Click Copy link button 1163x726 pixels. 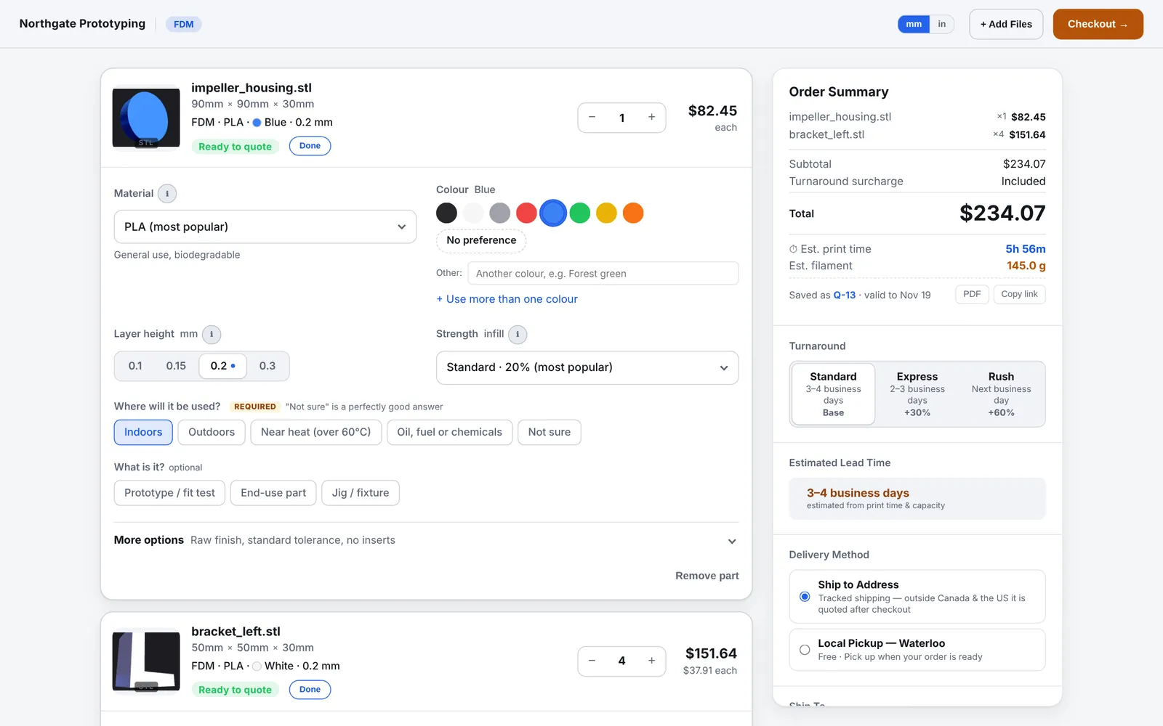1019,294
